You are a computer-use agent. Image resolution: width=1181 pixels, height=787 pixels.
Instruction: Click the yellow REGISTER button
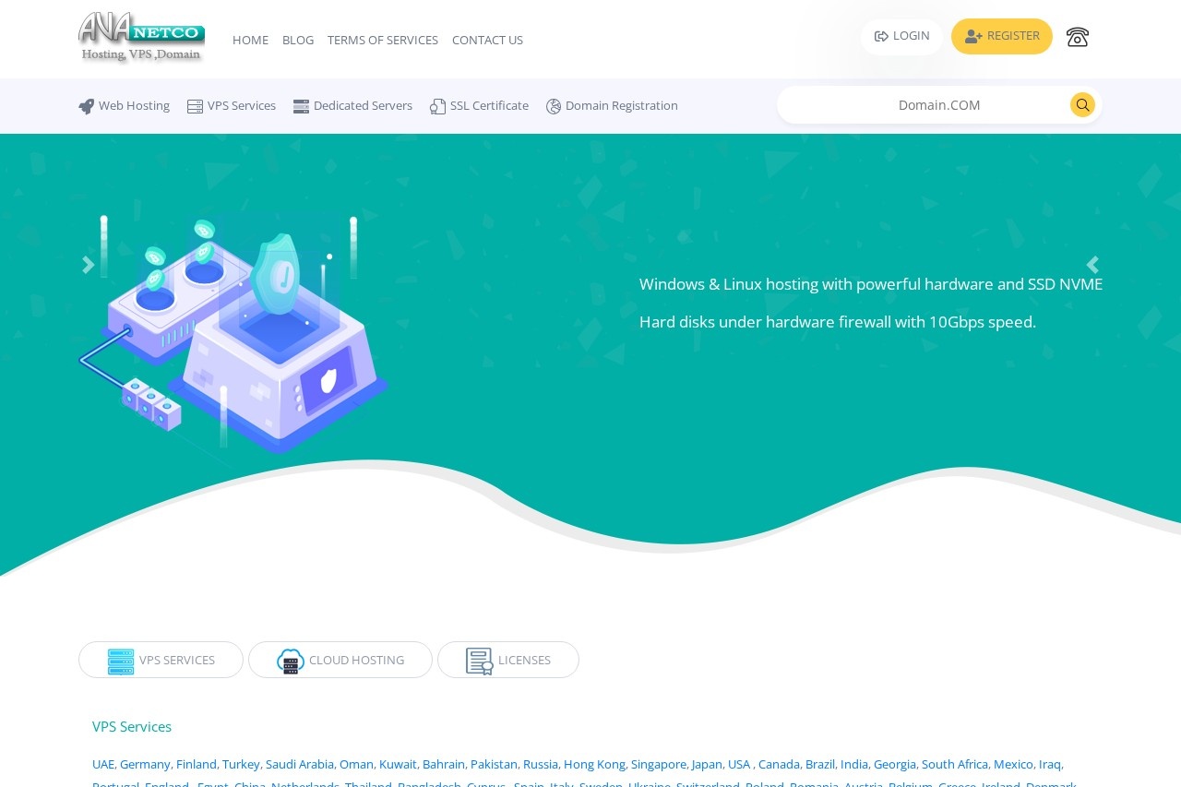click(x=1001, y=37)
